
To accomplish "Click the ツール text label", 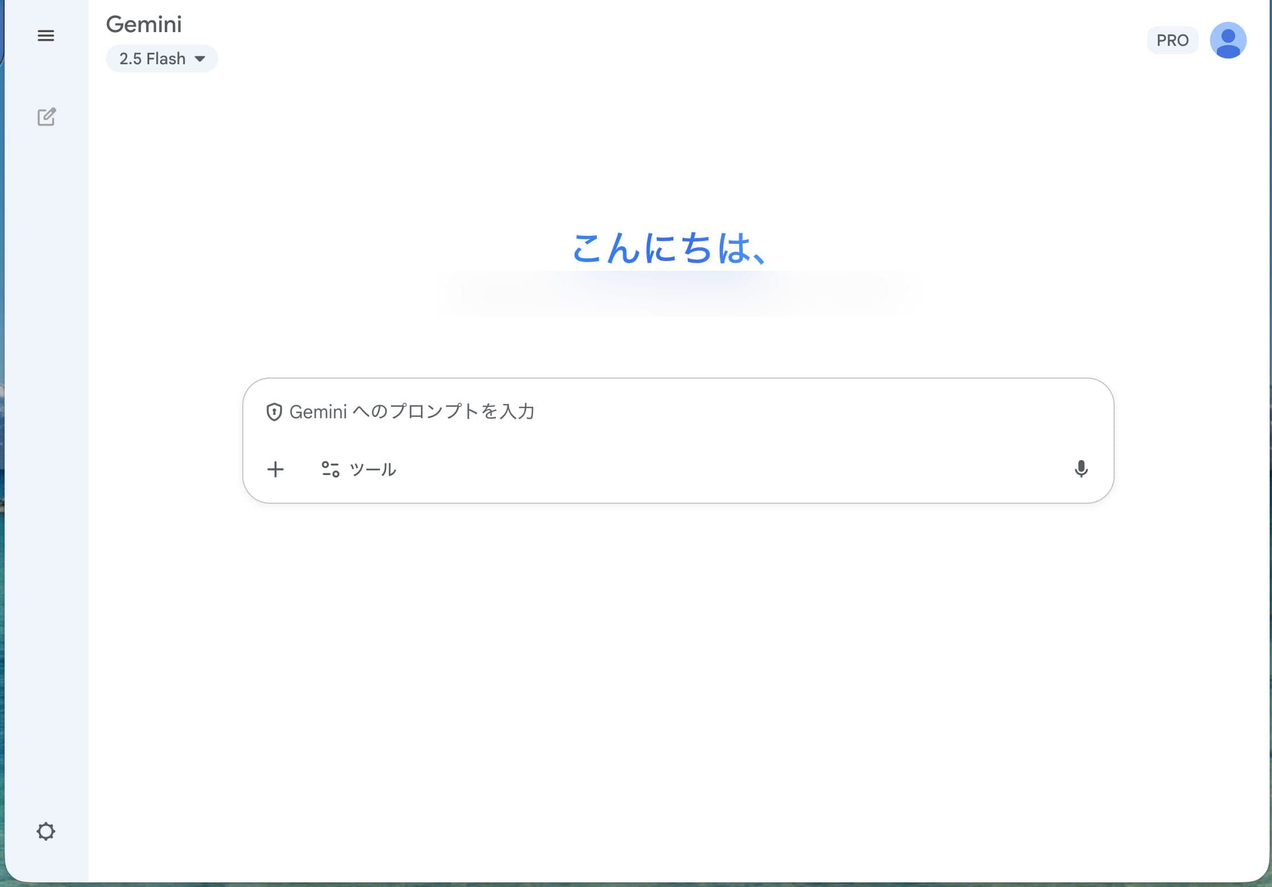I will click(373, 469).
